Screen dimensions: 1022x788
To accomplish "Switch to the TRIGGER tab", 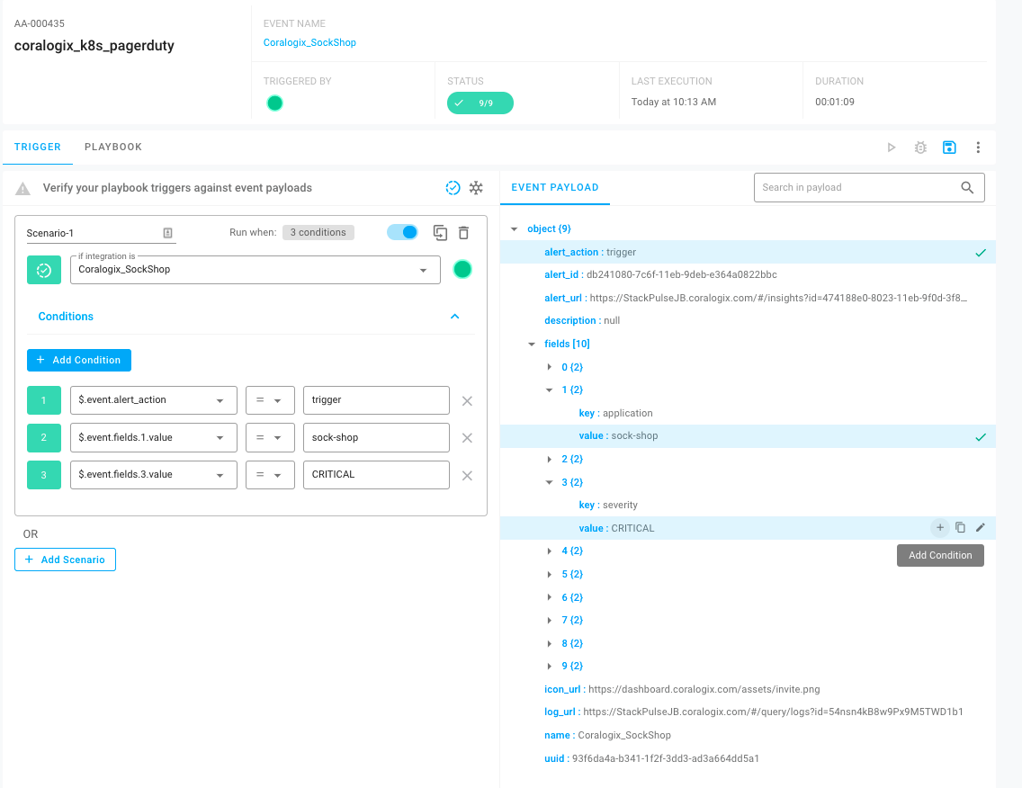I will coord(38,147).
